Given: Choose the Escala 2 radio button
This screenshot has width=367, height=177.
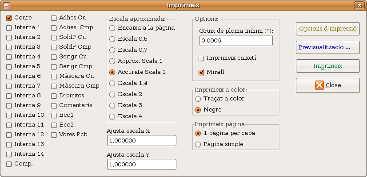Looking at the screenshot, I should [x=112, y=94].
